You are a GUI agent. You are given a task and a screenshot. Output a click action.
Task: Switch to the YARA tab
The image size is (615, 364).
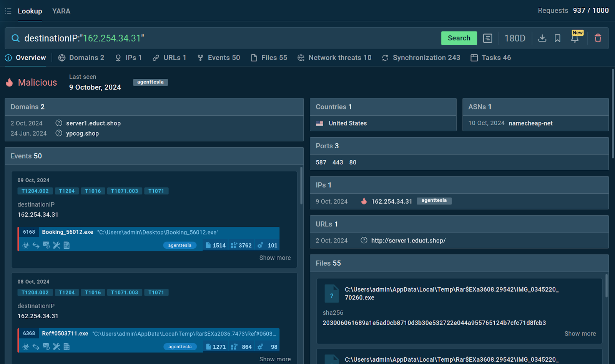pyautogui.click(x=61, y=11)
